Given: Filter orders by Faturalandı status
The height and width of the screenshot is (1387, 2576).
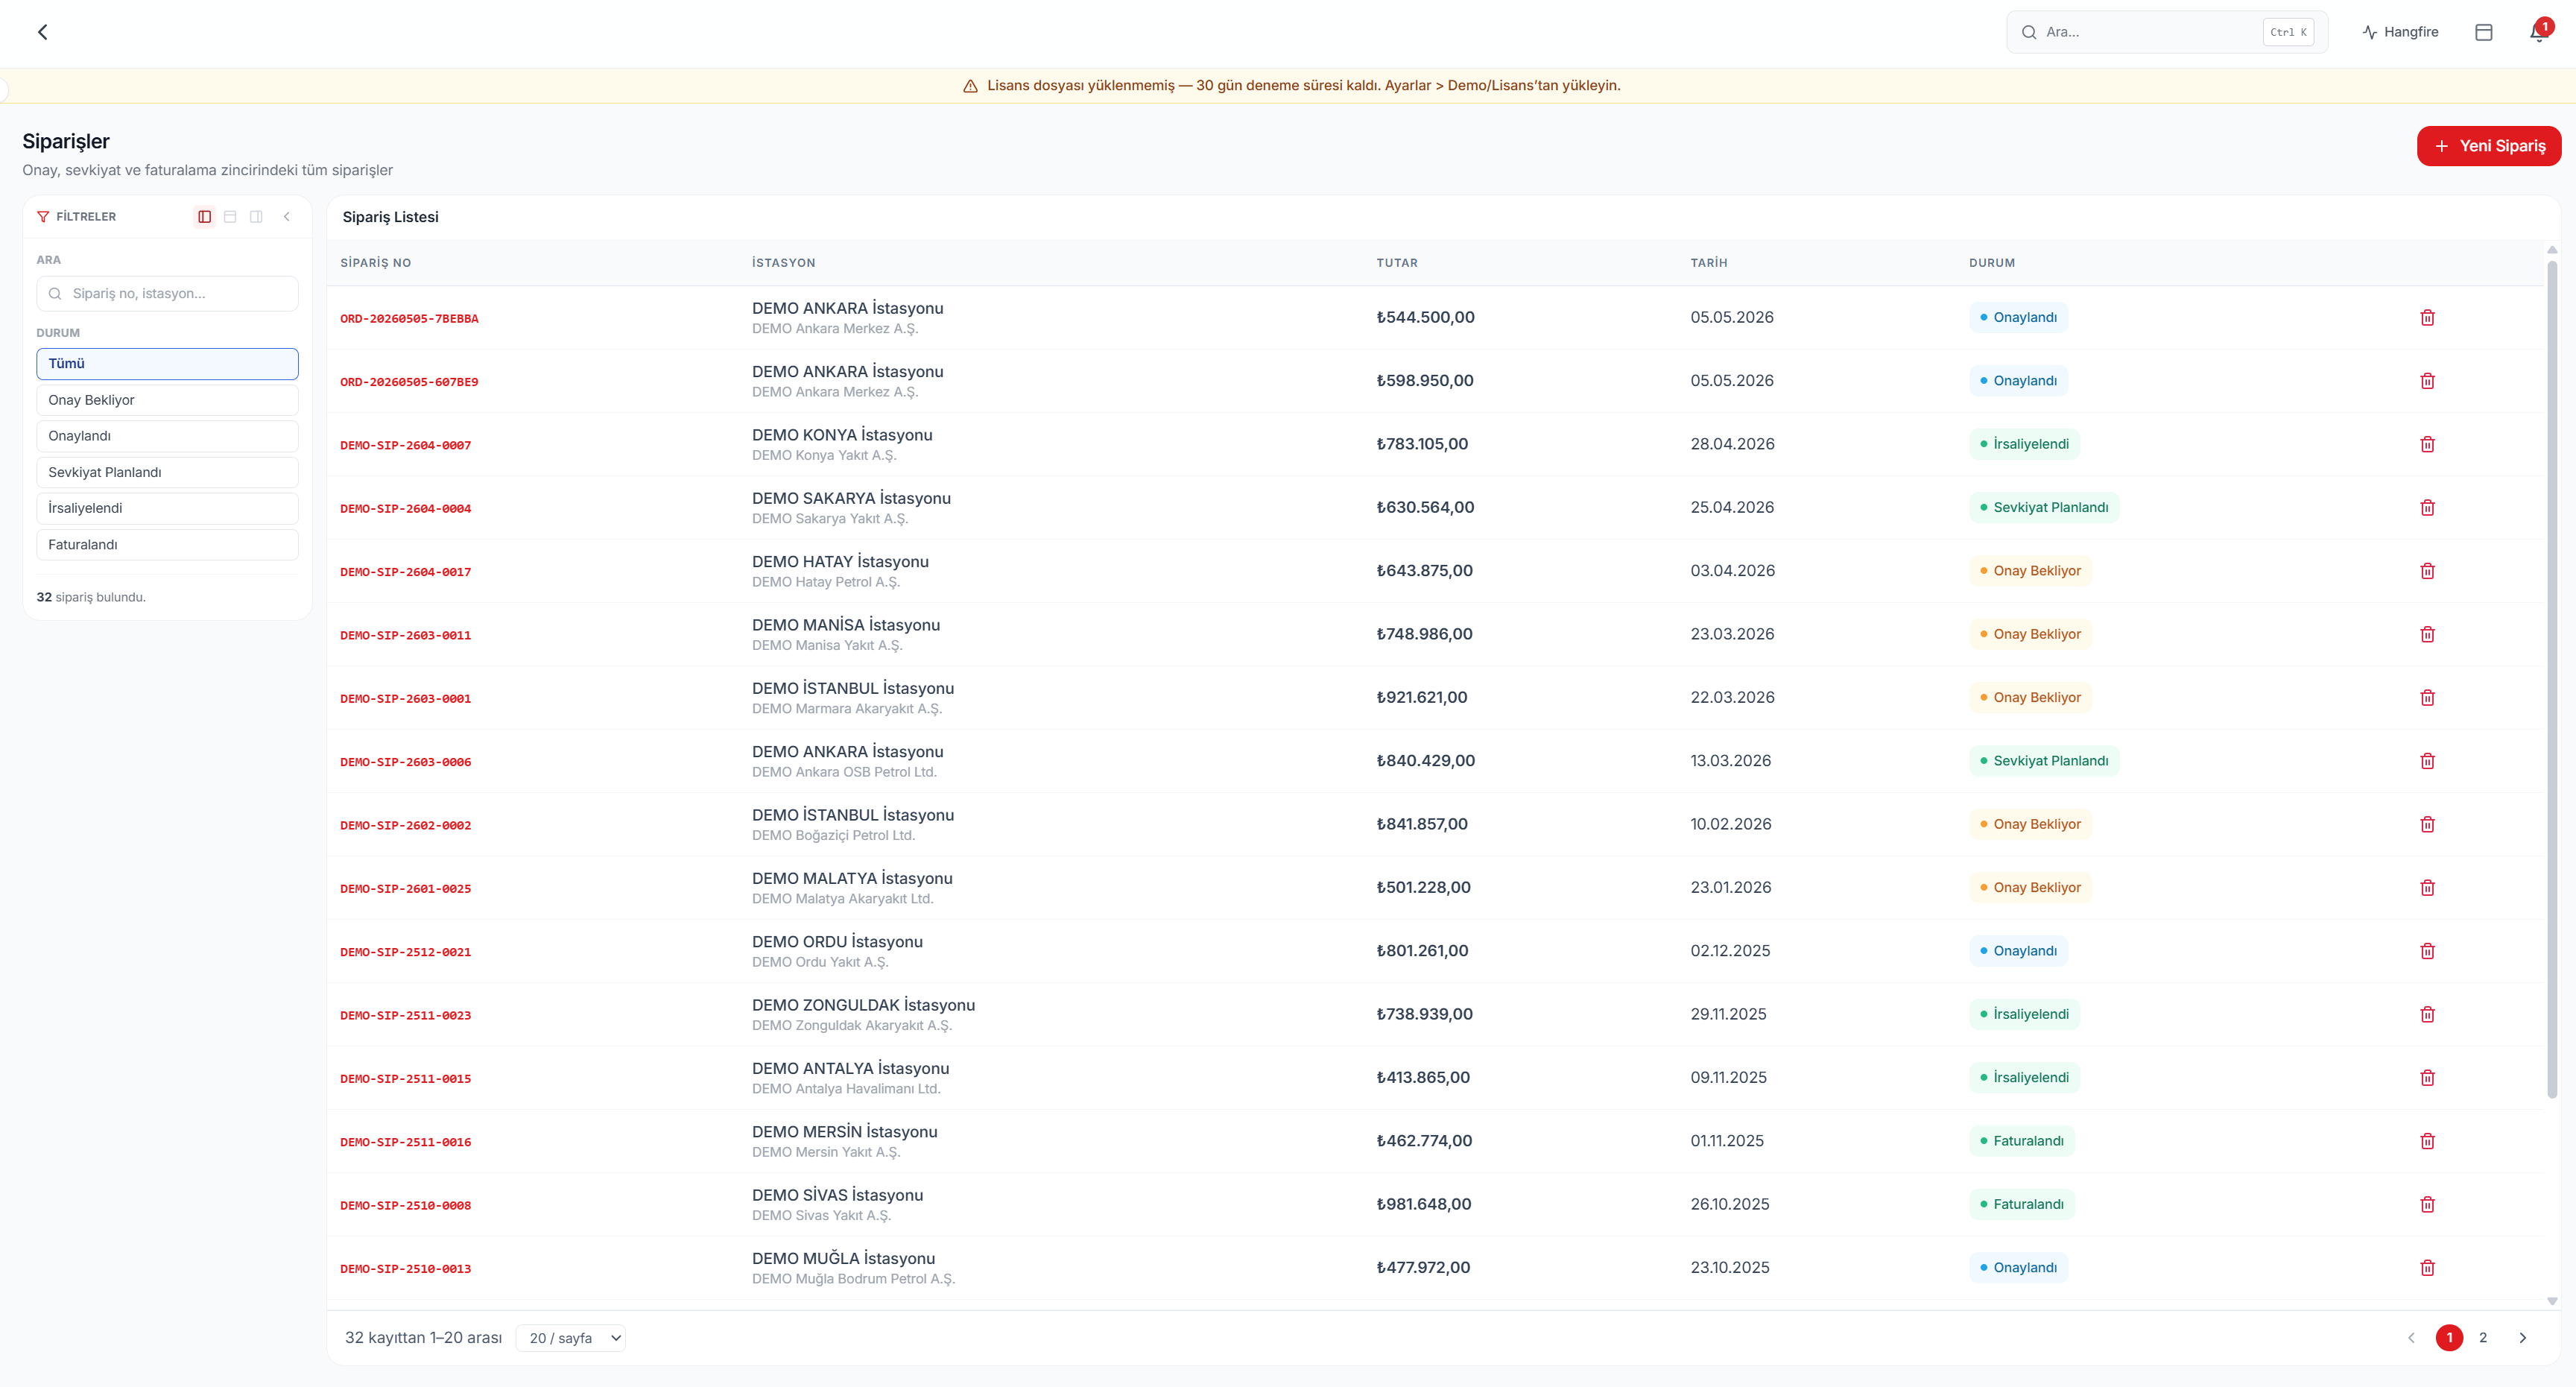Looking at the screenshot, I should 167,545.
